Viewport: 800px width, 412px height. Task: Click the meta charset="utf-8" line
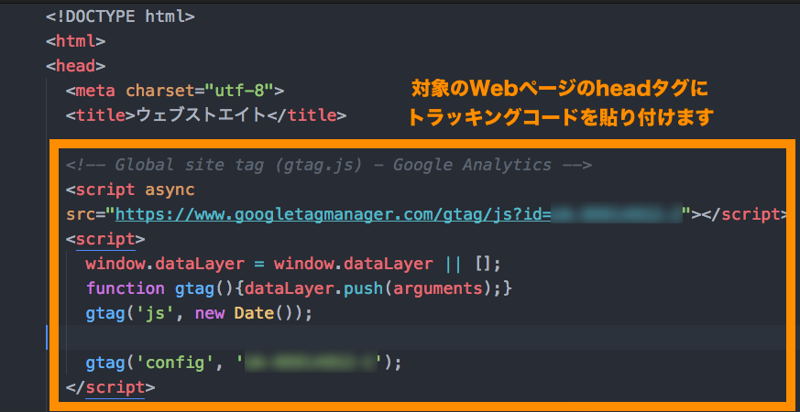175,91
